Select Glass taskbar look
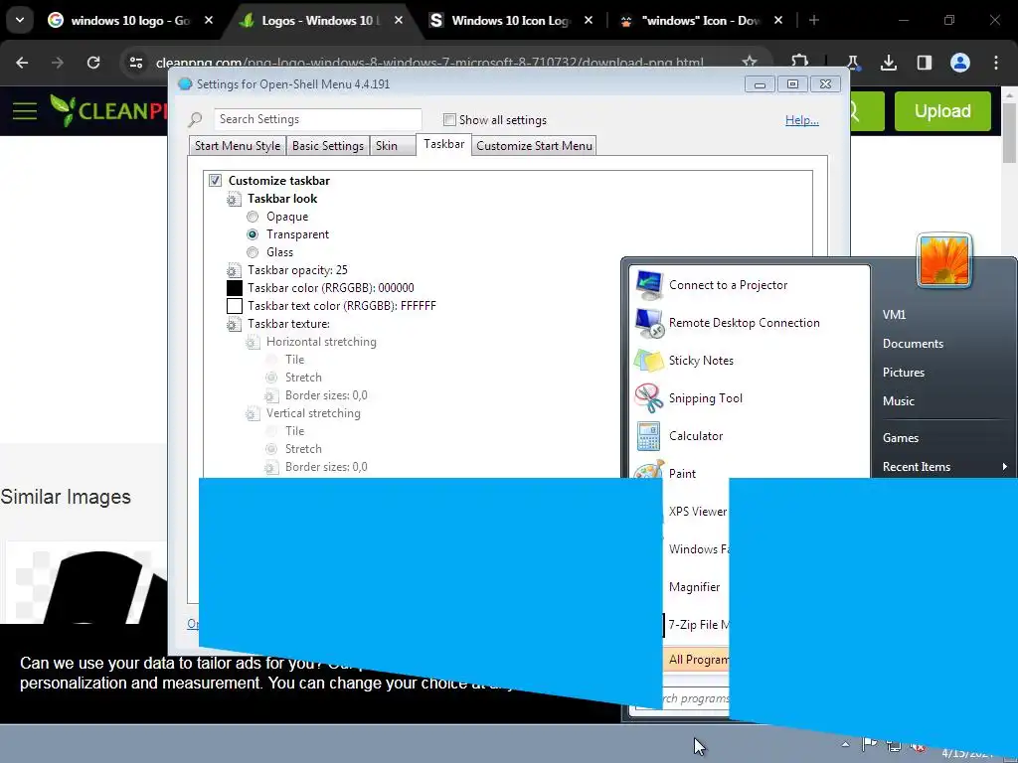 [253, 252]
